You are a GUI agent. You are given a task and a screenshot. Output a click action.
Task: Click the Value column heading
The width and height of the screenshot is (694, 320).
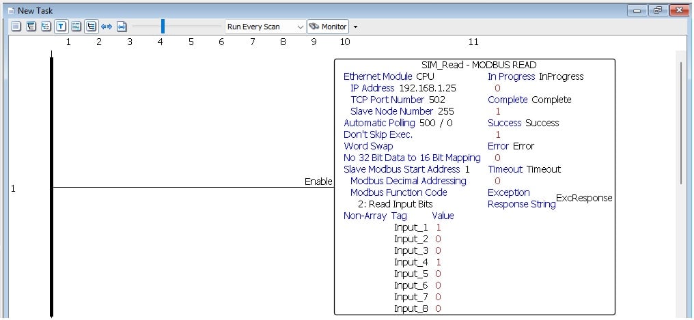[443, 216]
